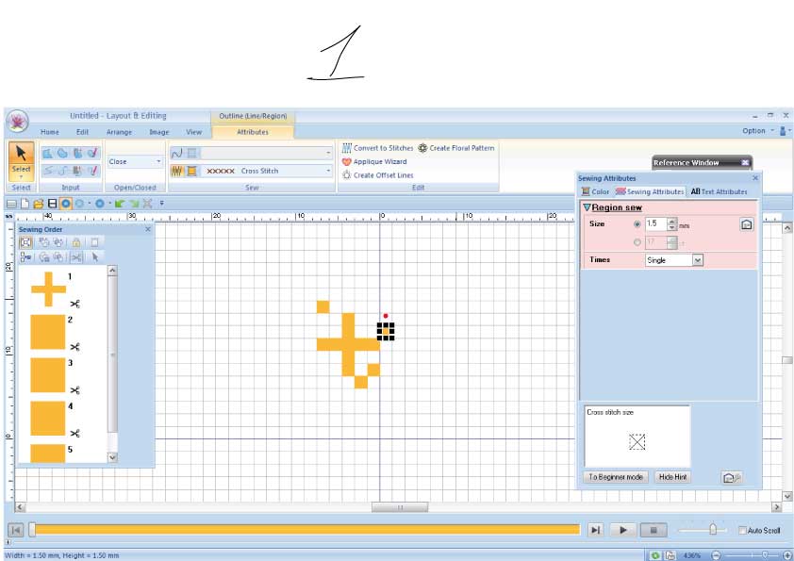Open the Option dropdown at top right
This screenshot has height=561, width=794.
pos(758,131)
